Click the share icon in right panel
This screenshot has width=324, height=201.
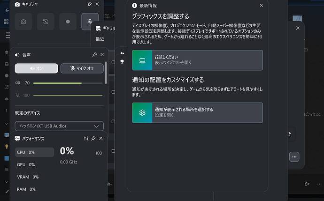tap(289, 134)
